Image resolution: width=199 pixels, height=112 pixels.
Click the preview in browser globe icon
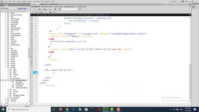click(55, 9)
